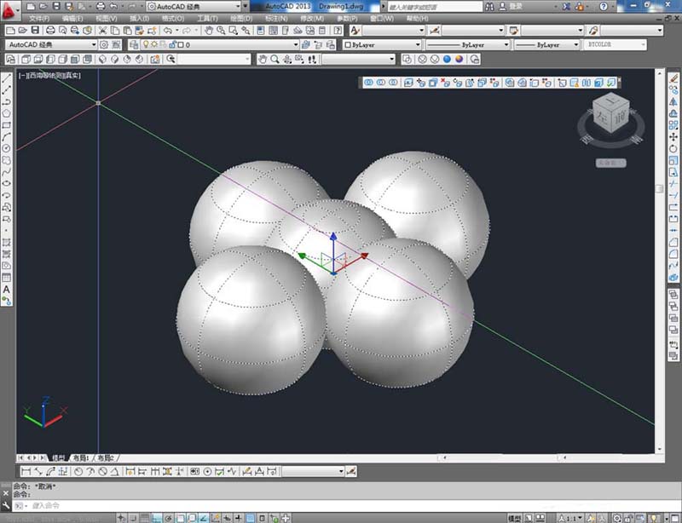Activate the Pan hand tool

pos(209,30)
